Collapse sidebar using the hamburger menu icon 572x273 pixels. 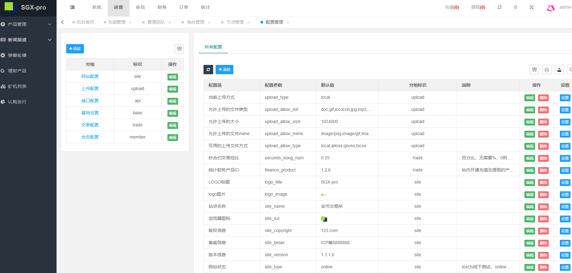[x=72, y=7]
